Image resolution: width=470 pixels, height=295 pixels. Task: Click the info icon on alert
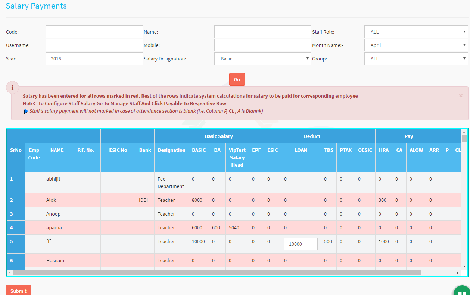(13, 88)
